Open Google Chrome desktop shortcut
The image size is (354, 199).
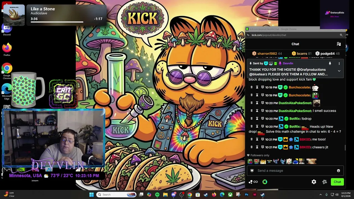7,71
